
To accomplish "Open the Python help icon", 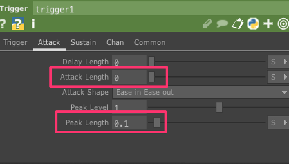I will pos(17,24).
